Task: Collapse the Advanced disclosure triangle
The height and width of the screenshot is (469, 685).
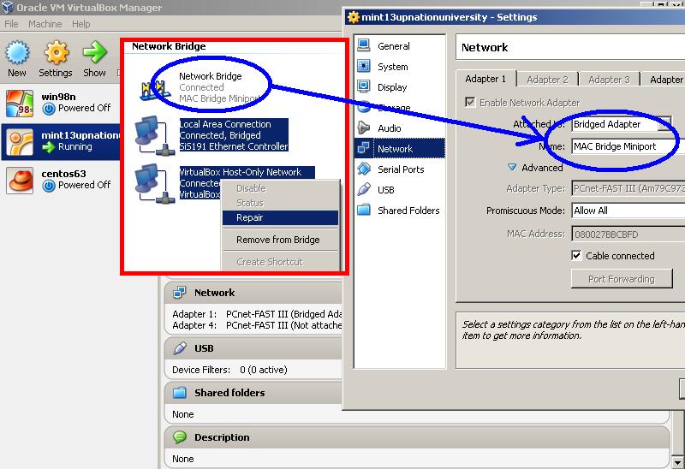Action: pyautogui.click(x=512, y=167)
